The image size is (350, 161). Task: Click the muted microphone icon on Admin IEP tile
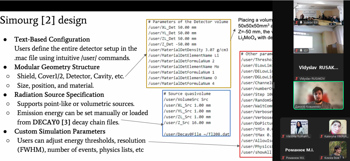(x=297, y=23)
